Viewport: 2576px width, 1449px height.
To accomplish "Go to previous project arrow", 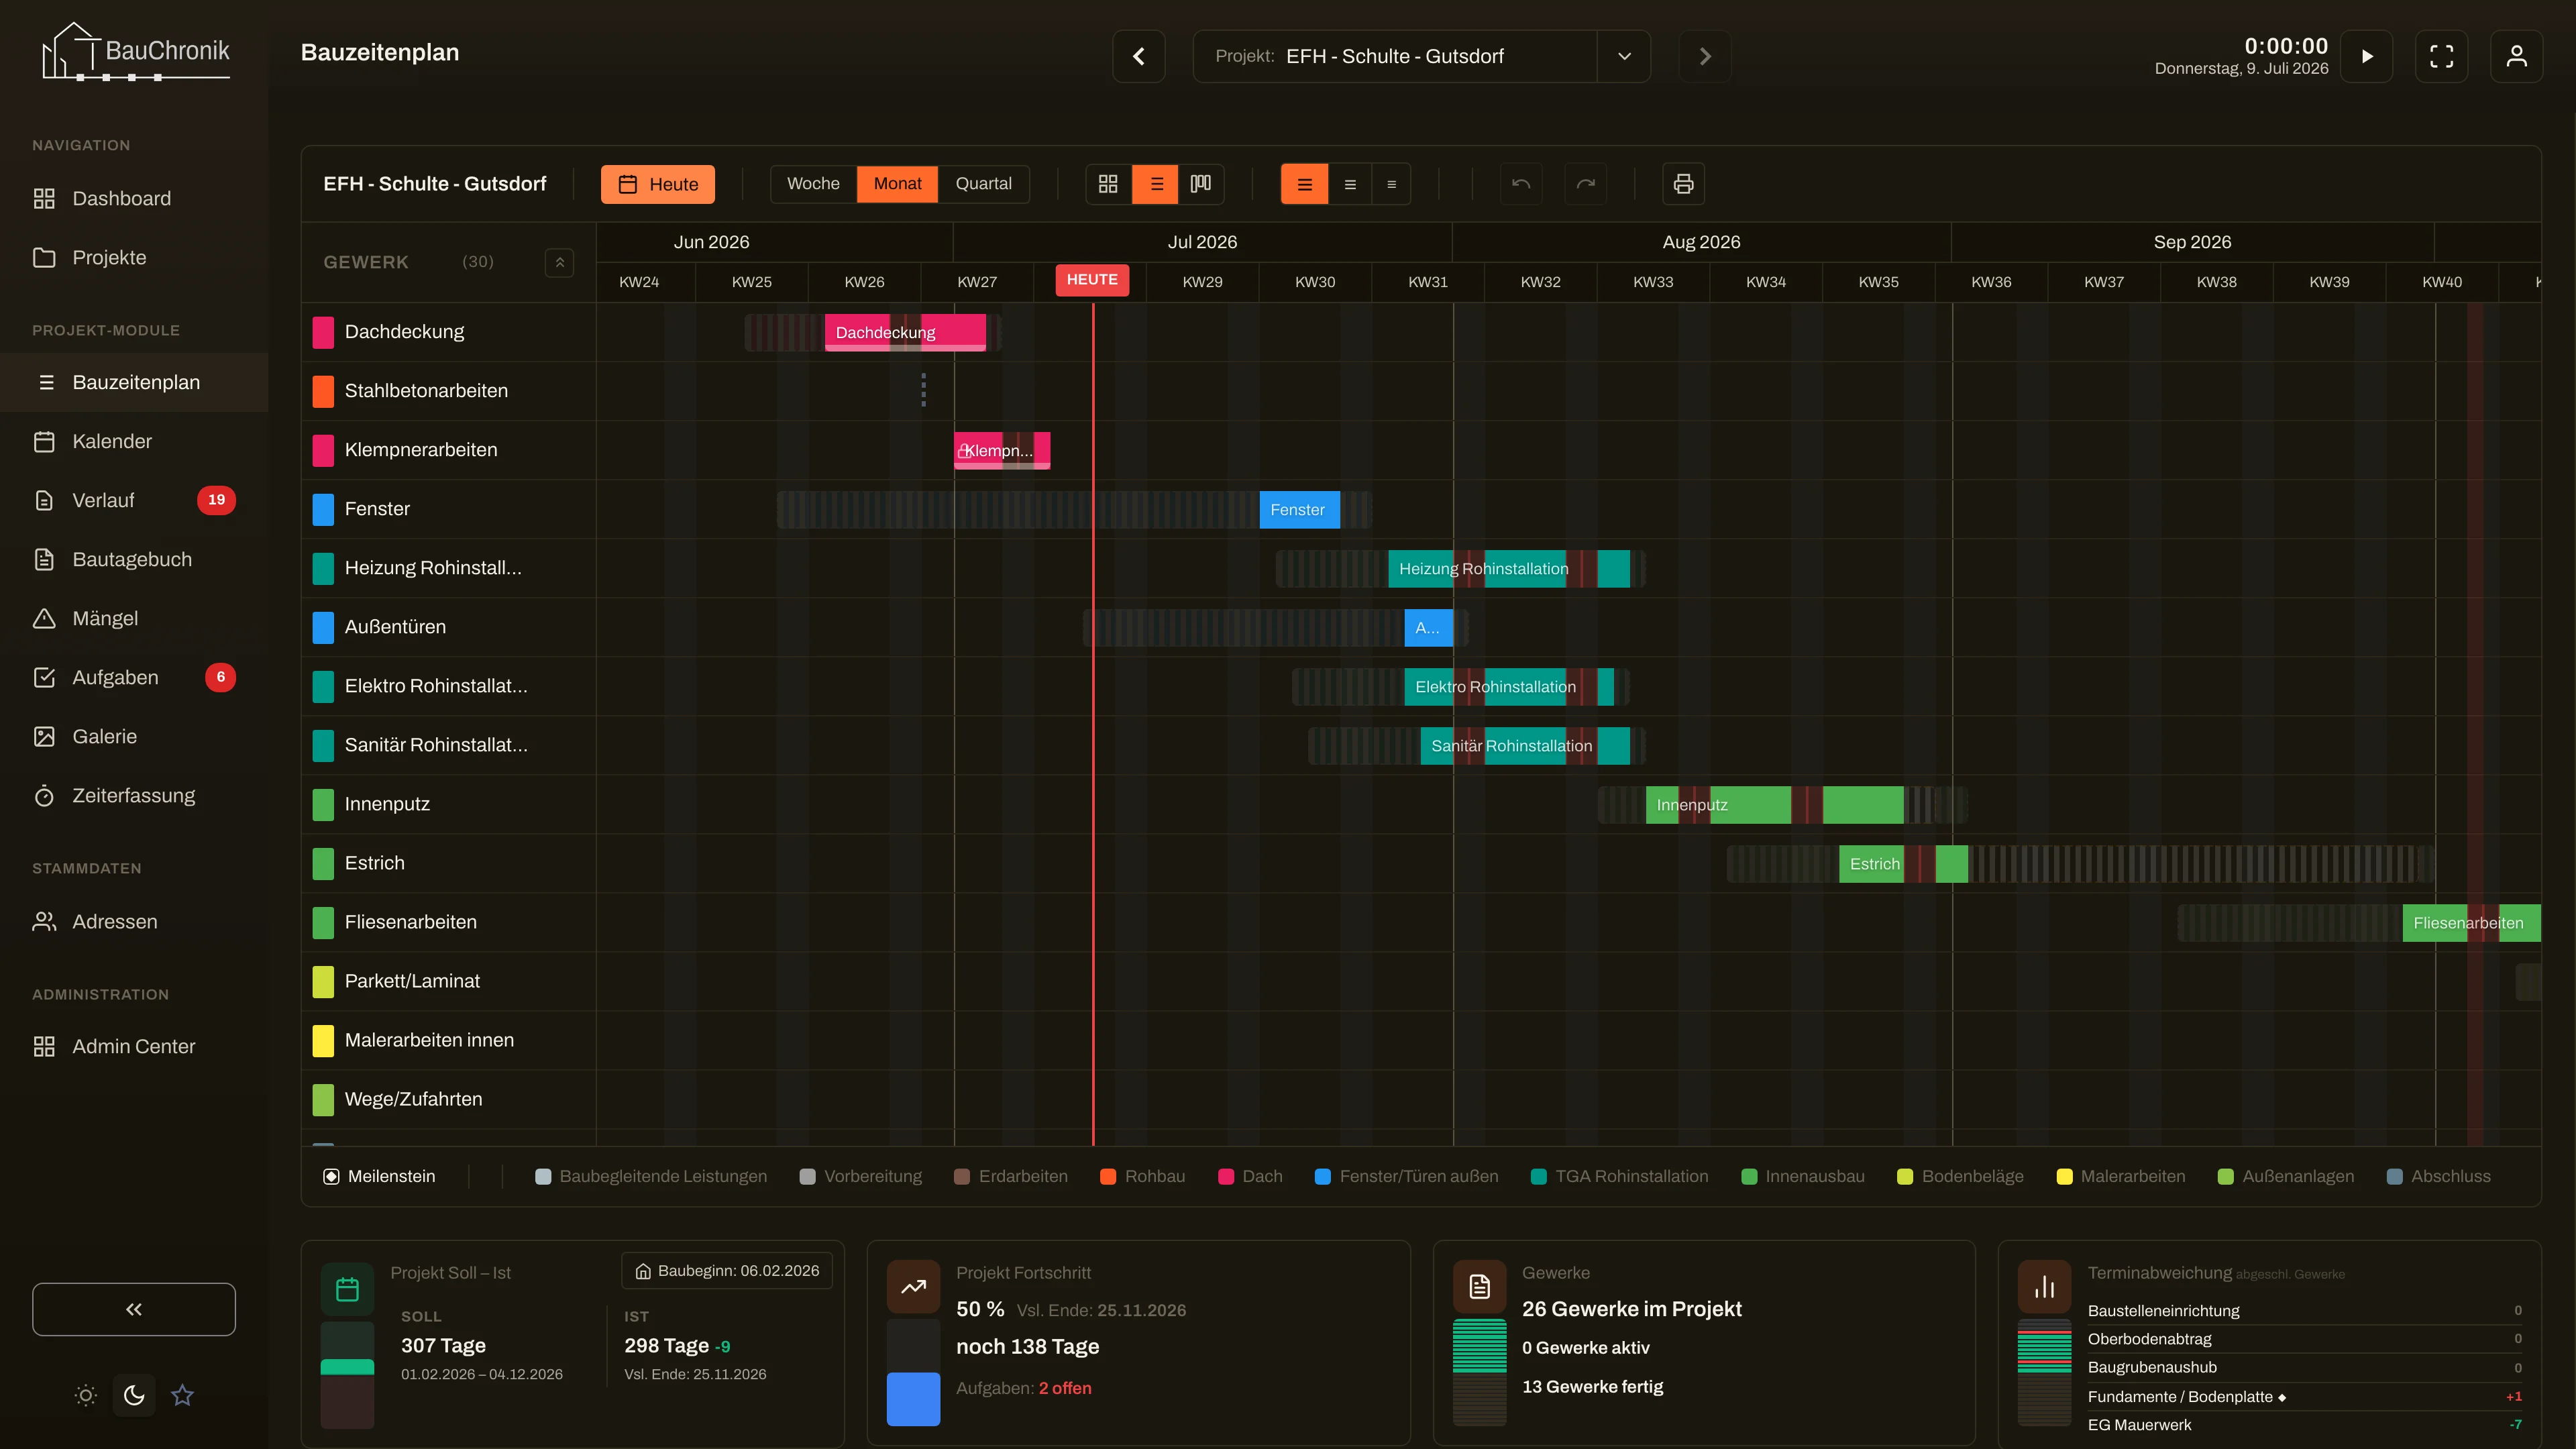I will click(x=1139, y=56).
